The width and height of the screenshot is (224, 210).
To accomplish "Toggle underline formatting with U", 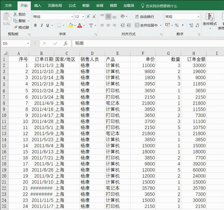I will pos(47,25).
